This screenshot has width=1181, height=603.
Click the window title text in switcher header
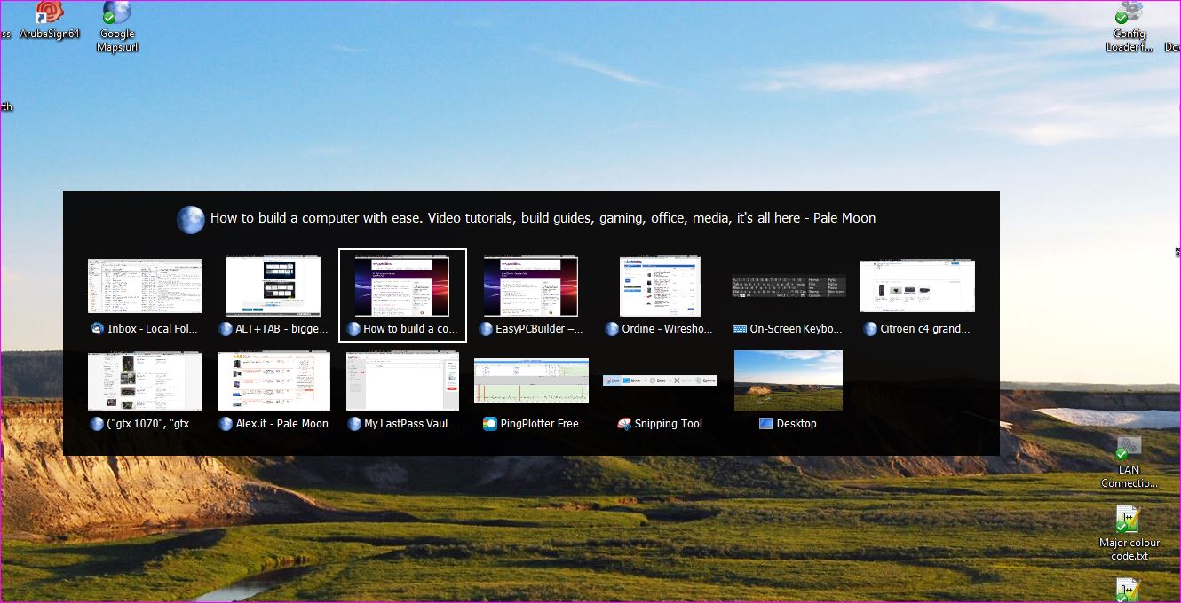[543, 218]
